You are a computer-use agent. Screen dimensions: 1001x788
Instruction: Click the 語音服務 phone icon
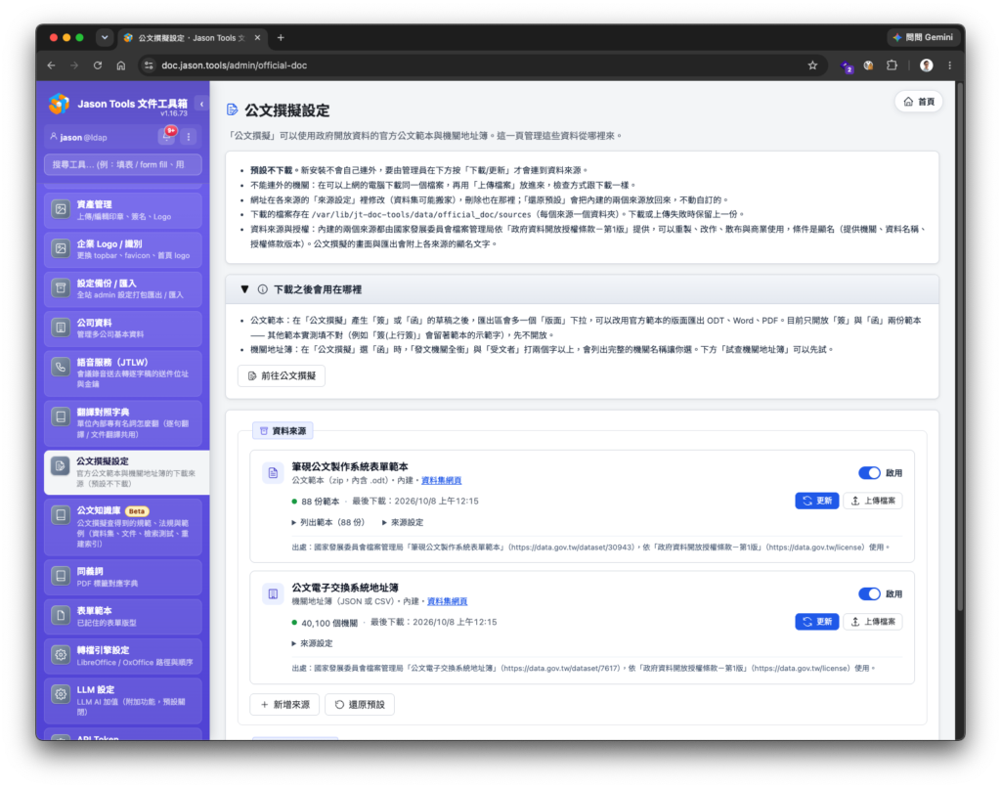(61, 368)
